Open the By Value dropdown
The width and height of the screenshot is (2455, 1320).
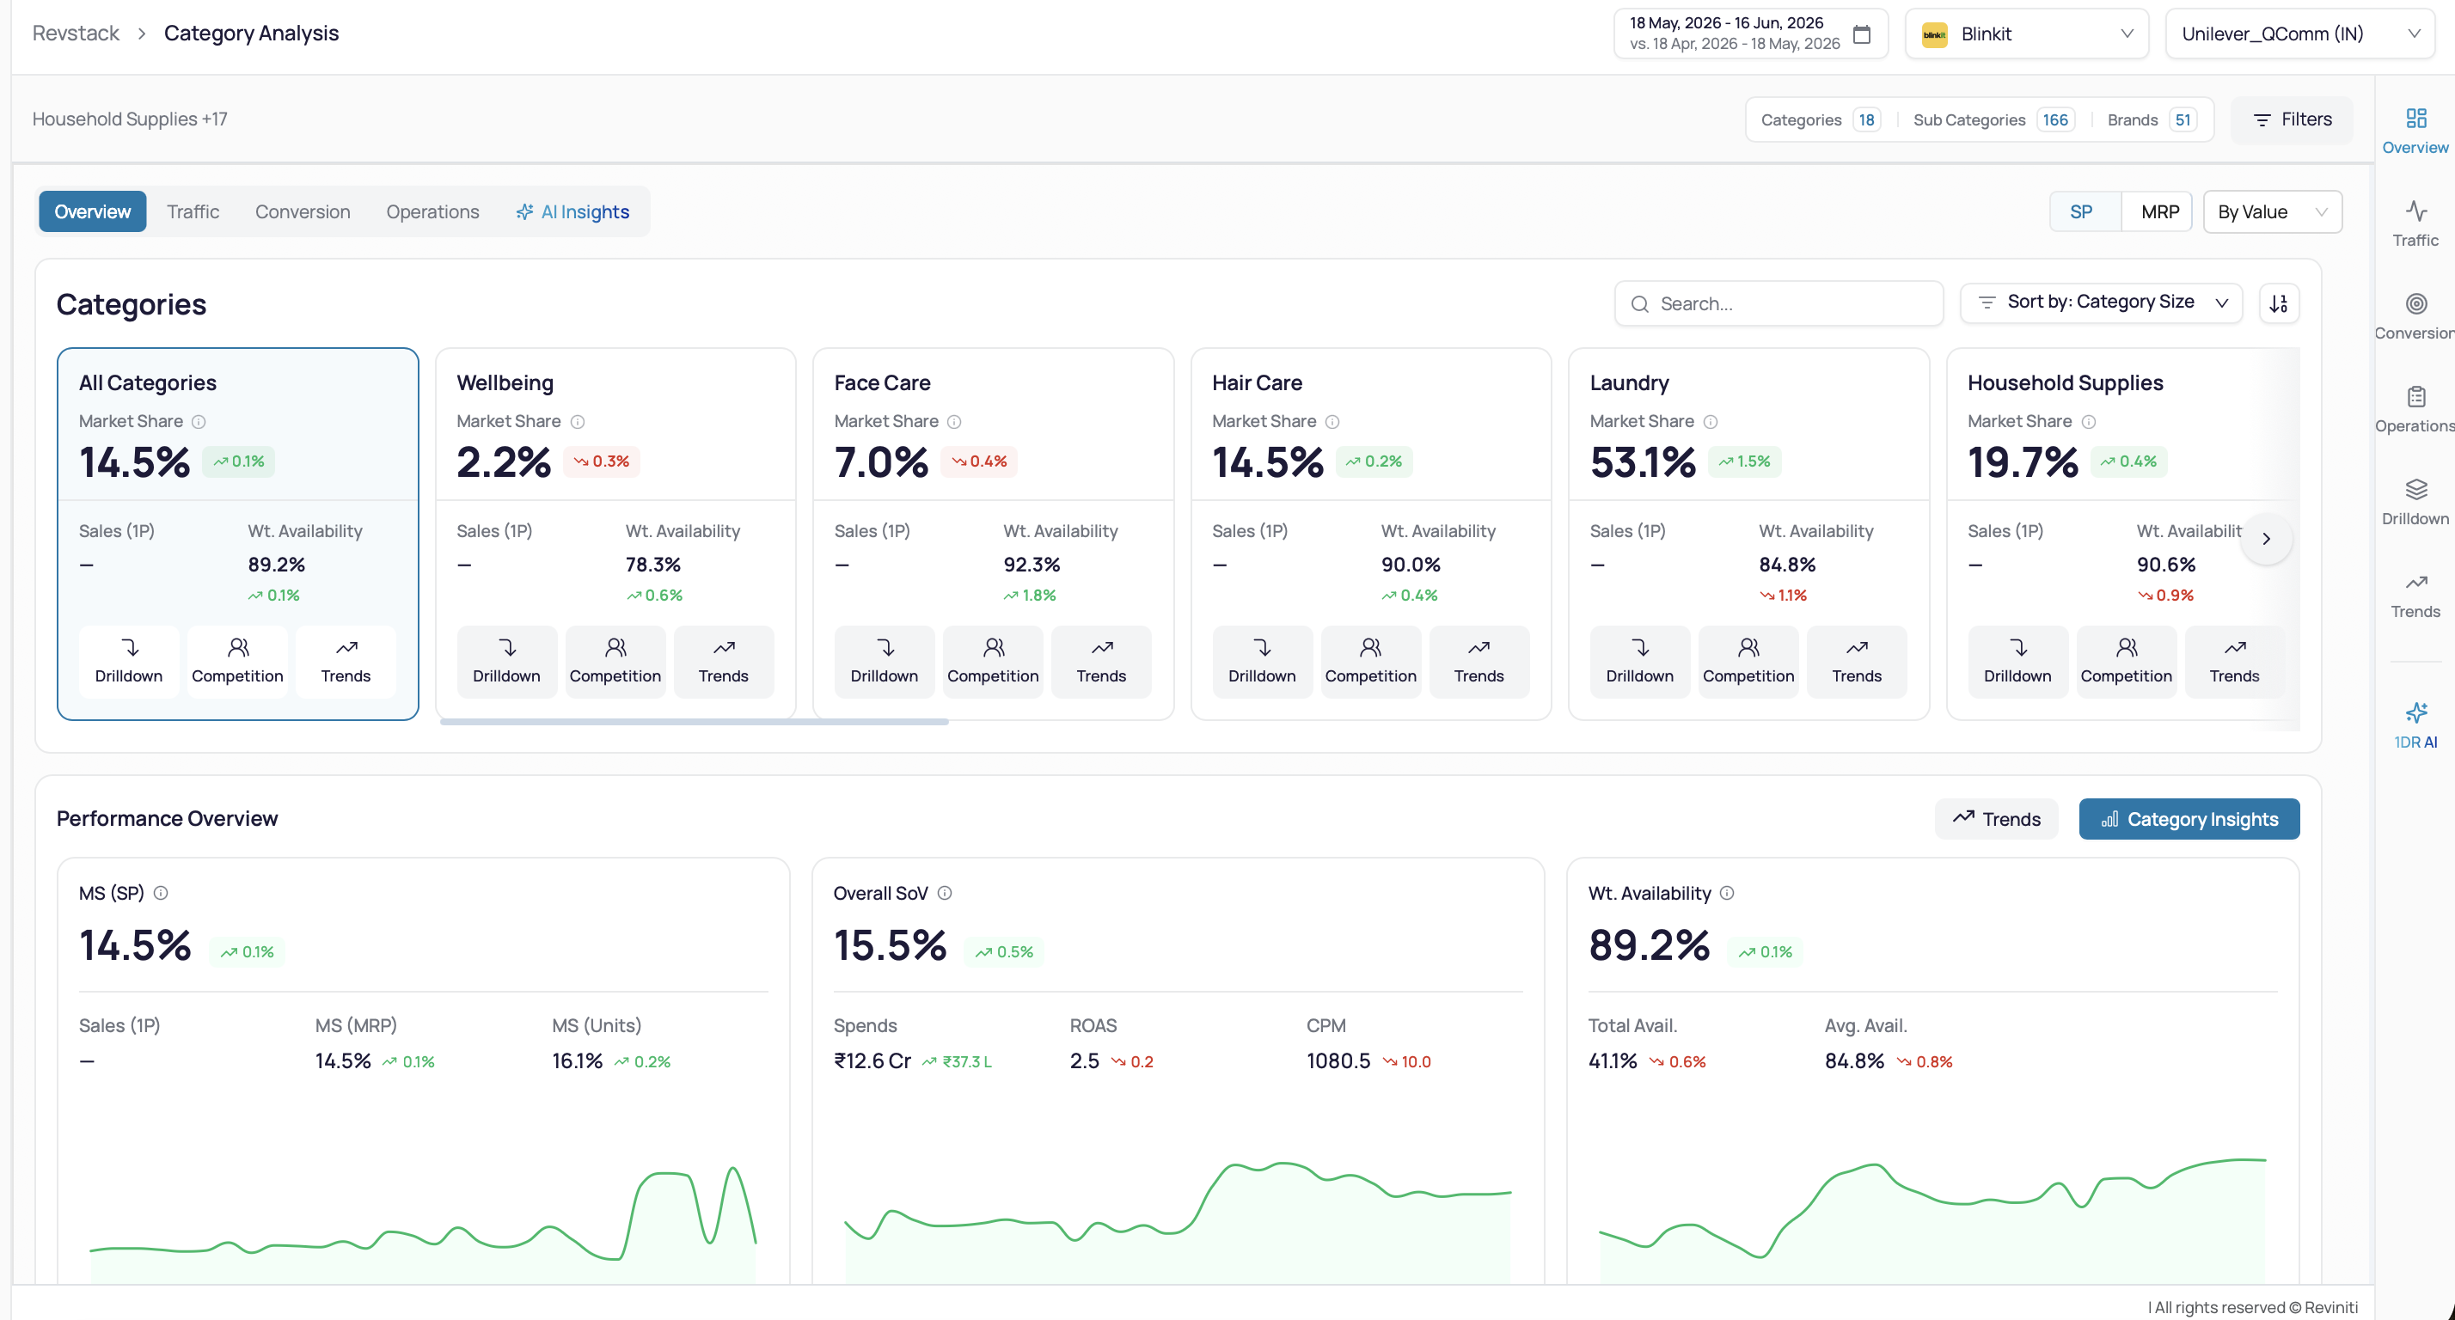click(x=2272, y=211)
